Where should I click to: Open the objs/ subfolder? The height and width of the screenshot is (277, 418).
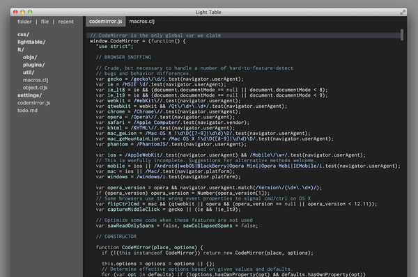point(30,57)
